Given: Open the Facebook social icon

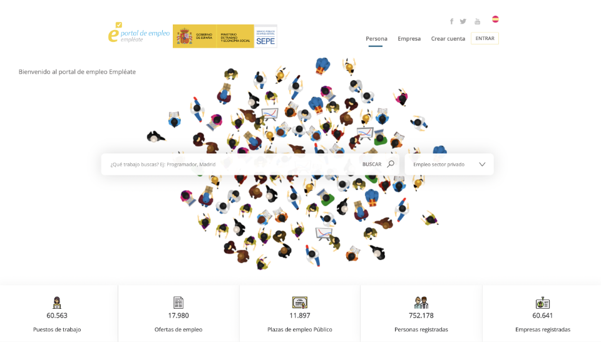Looking at the screenshot, I should (451, 21).
